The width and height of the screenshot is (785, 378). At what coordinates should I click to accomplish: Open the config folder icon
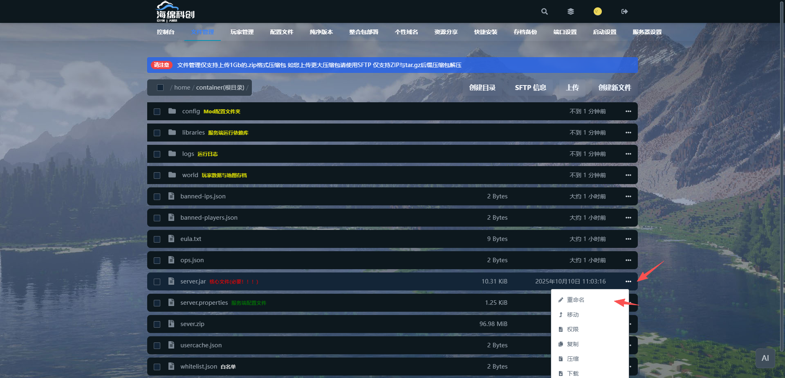[x=172, y=111]
